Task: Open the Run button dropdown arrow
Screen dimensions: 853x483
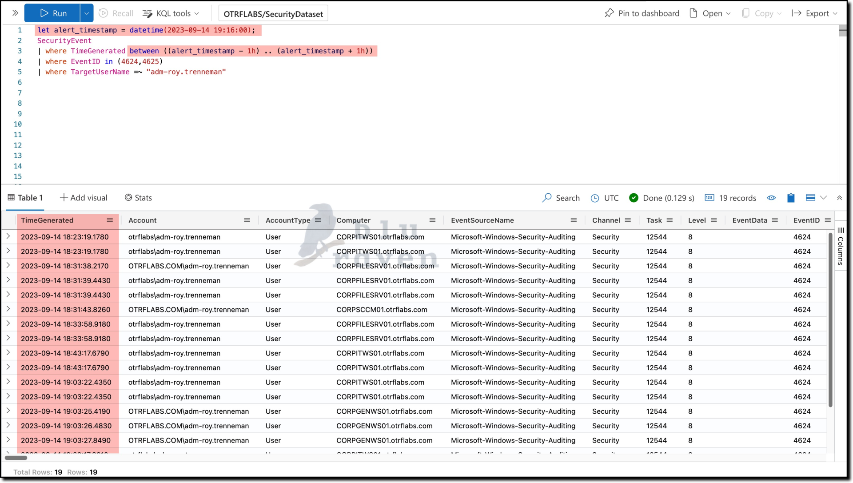Action: 87,13
